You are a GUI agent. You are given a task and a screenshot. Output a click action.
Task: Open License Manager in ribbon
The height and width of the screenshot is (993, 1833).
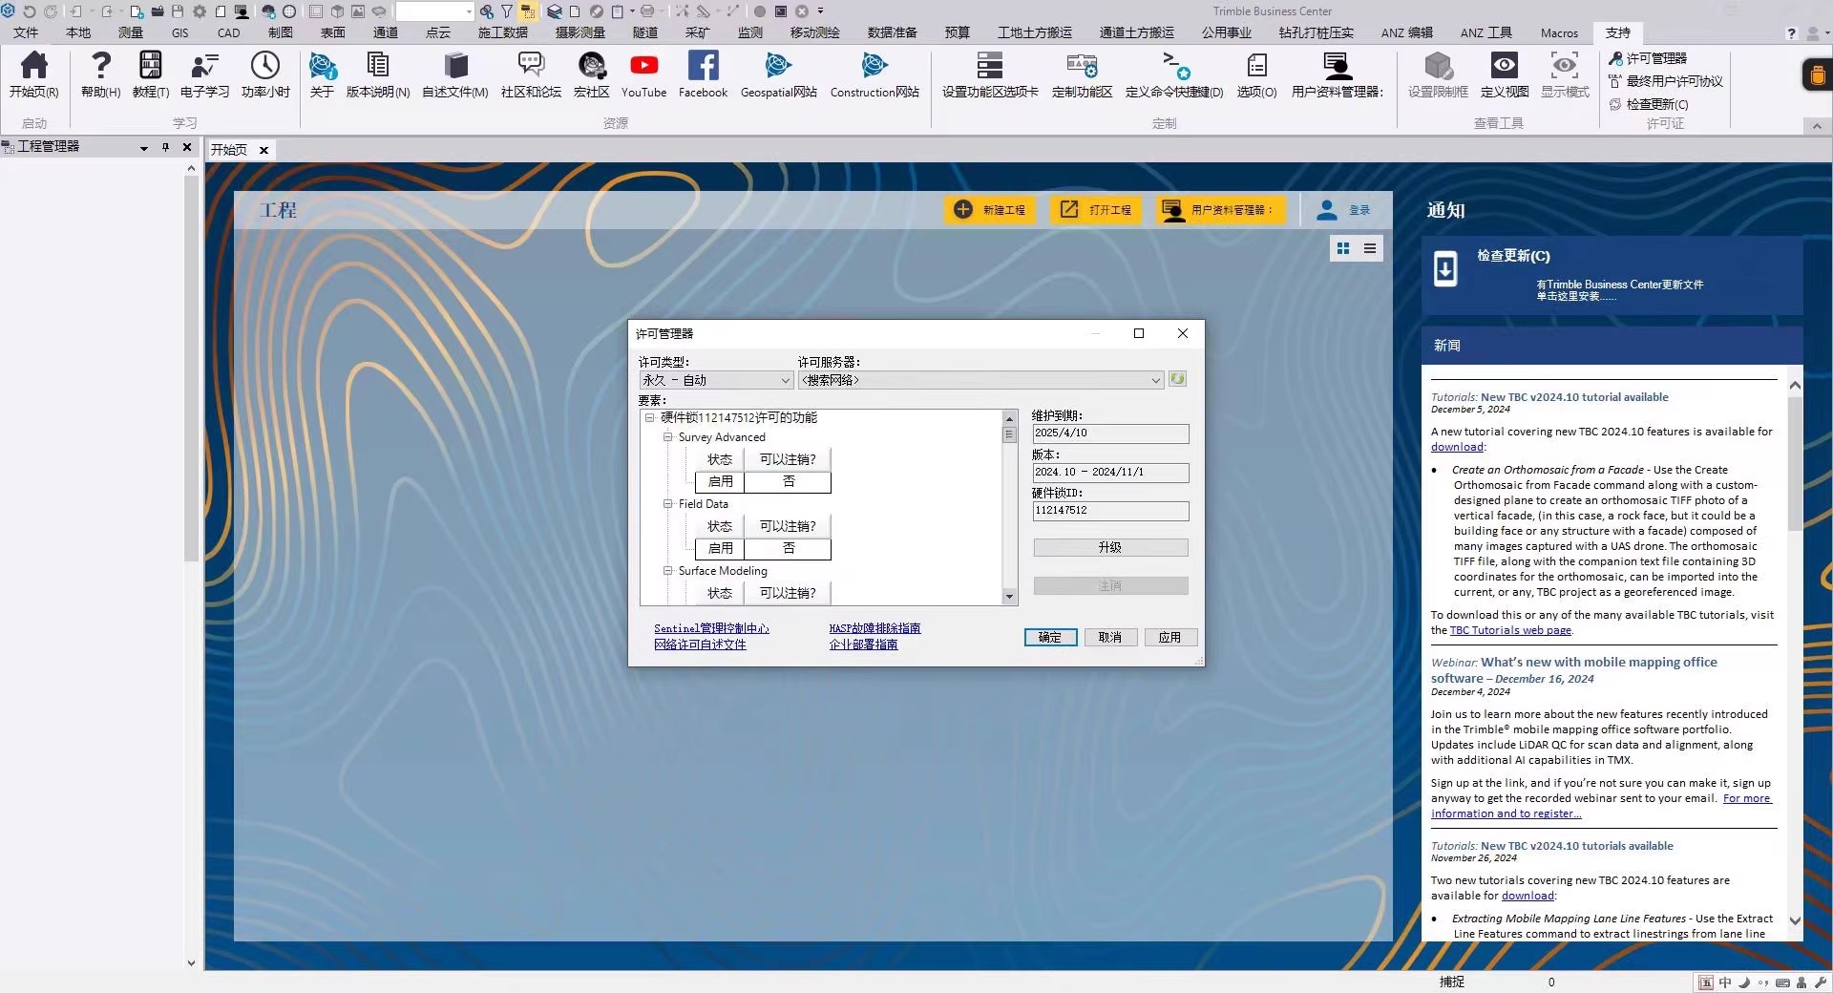tap(1648, 58)
